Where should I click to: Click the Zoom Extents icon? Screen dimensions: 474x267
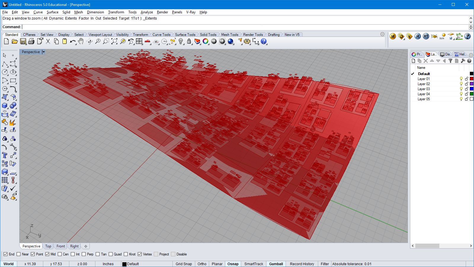tap(114, 42)
